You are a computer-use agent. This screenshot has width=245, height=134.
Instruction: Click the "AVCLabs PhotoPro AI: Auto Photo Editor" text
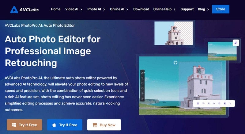coord(40,25)
